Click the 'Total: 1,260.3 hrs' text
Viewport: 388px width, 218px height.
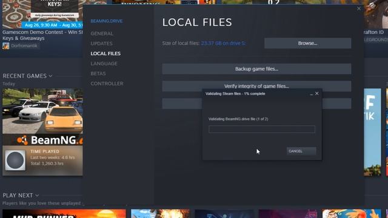click(x=47, y=163)
